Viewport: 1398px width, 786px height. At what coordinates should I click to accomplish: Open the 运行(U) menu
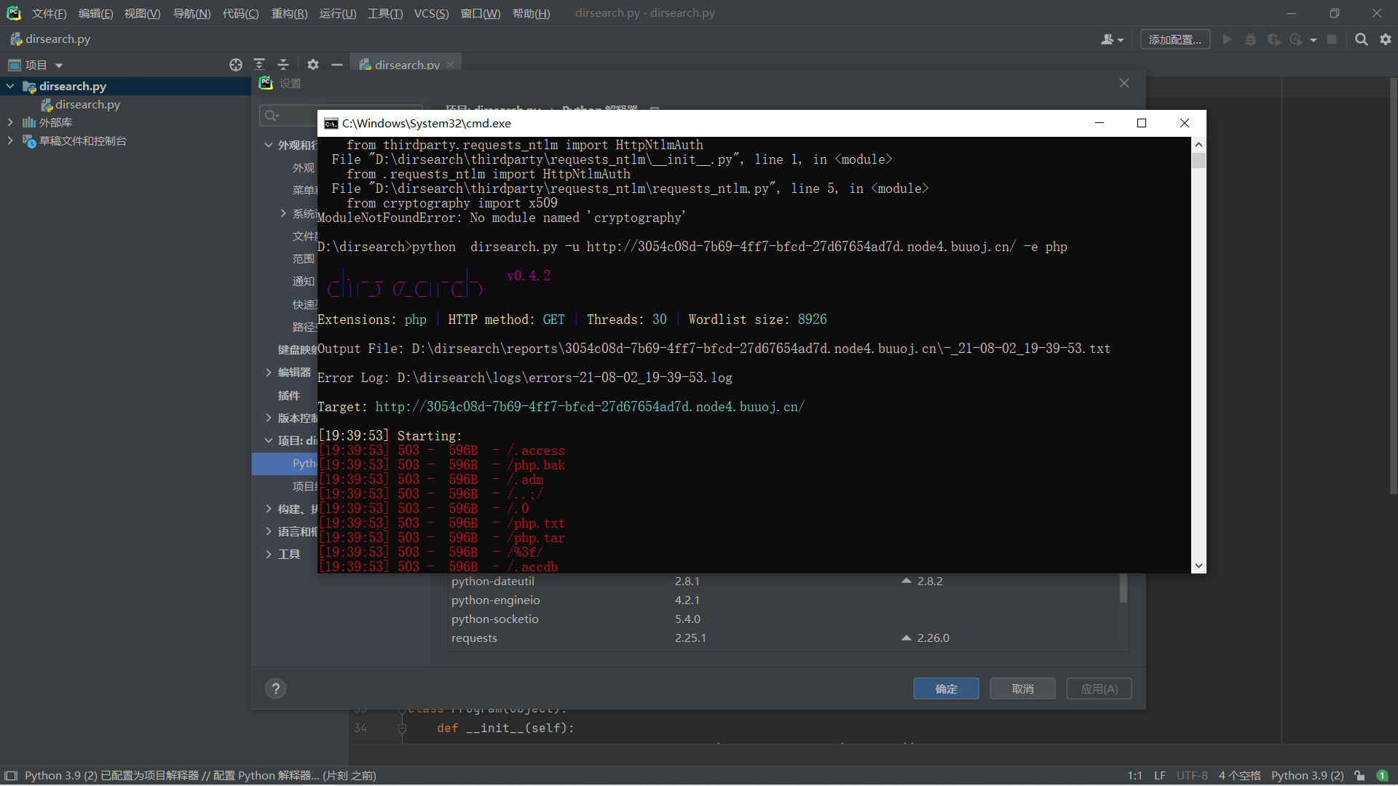(x=337, y=13)
